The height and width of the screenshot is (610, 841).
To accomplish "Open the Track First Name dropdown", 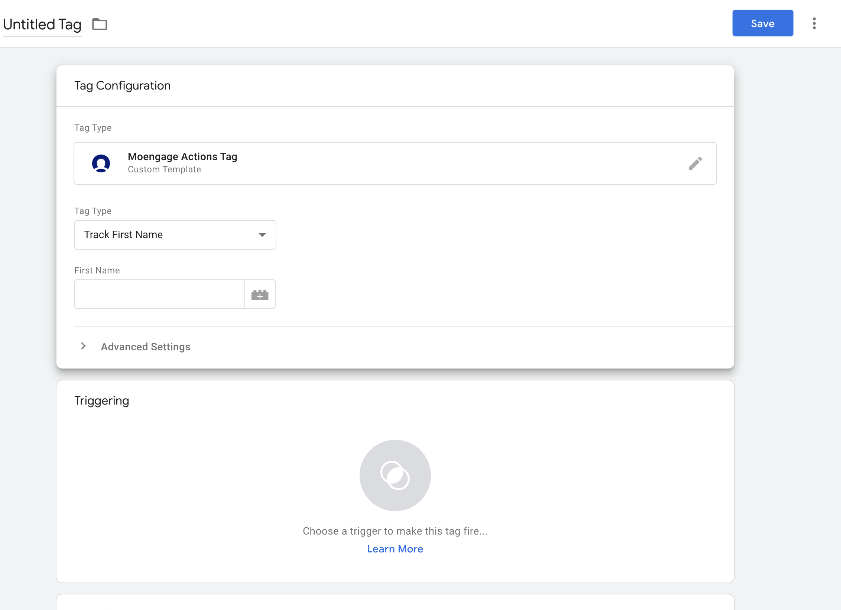I will [x=175, y=235].
